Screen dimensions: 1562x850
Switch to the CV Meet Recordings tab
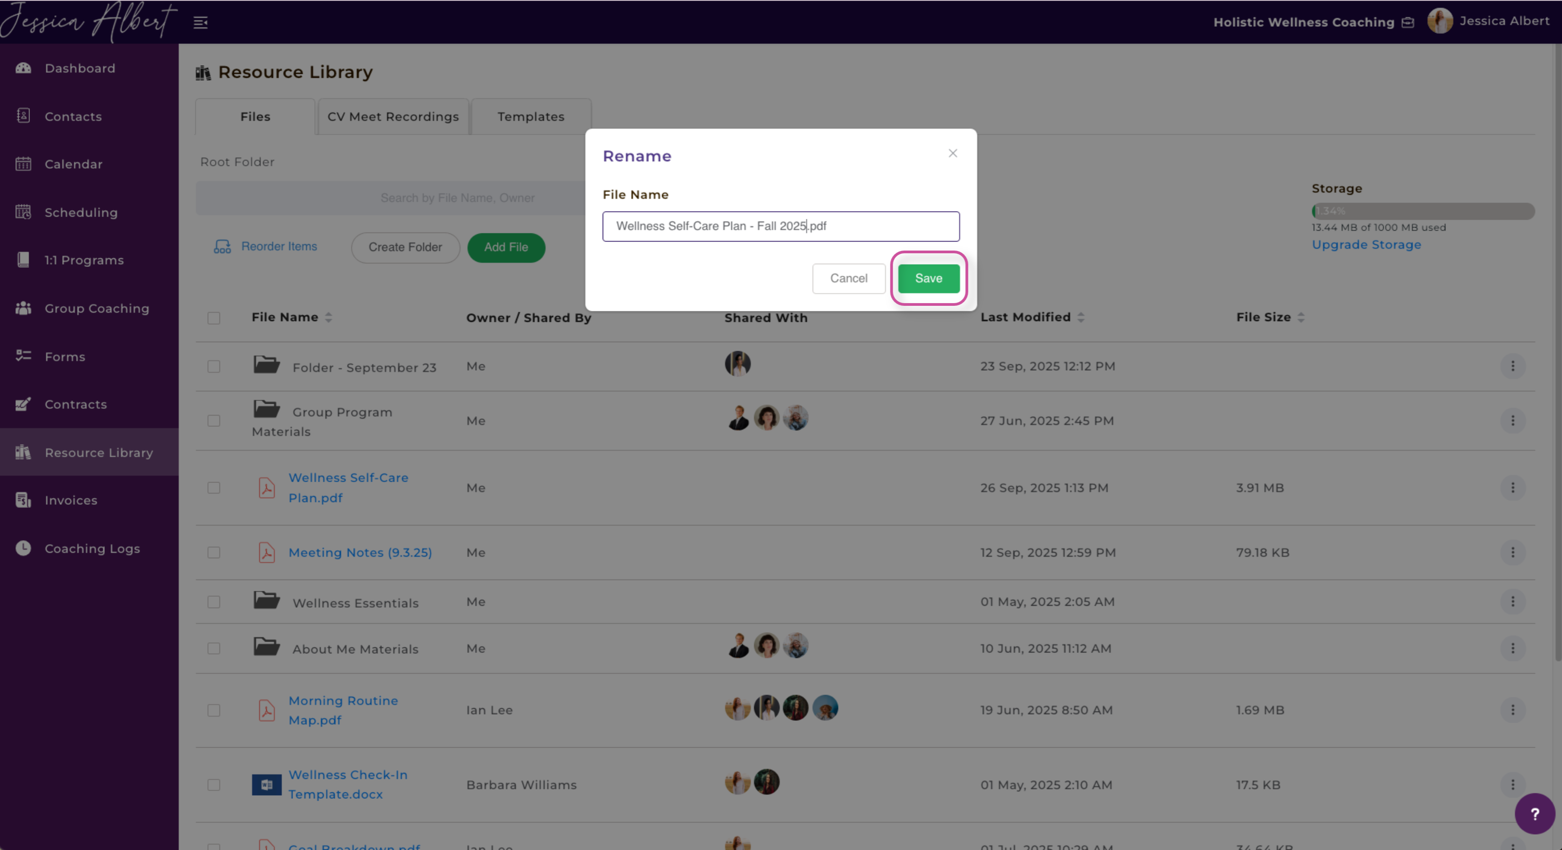pos(393,116)
